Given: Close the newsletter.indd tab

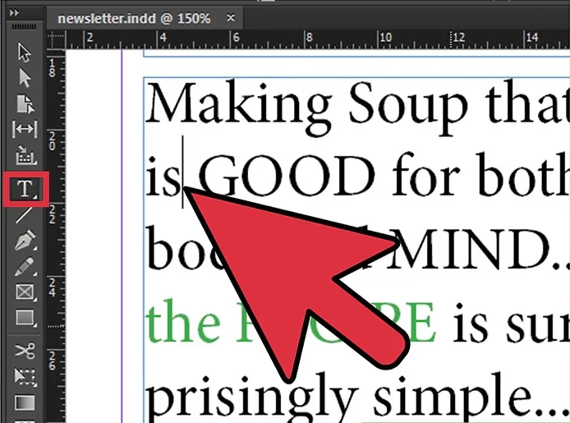Looking at the screenshot, I should 231,17.
